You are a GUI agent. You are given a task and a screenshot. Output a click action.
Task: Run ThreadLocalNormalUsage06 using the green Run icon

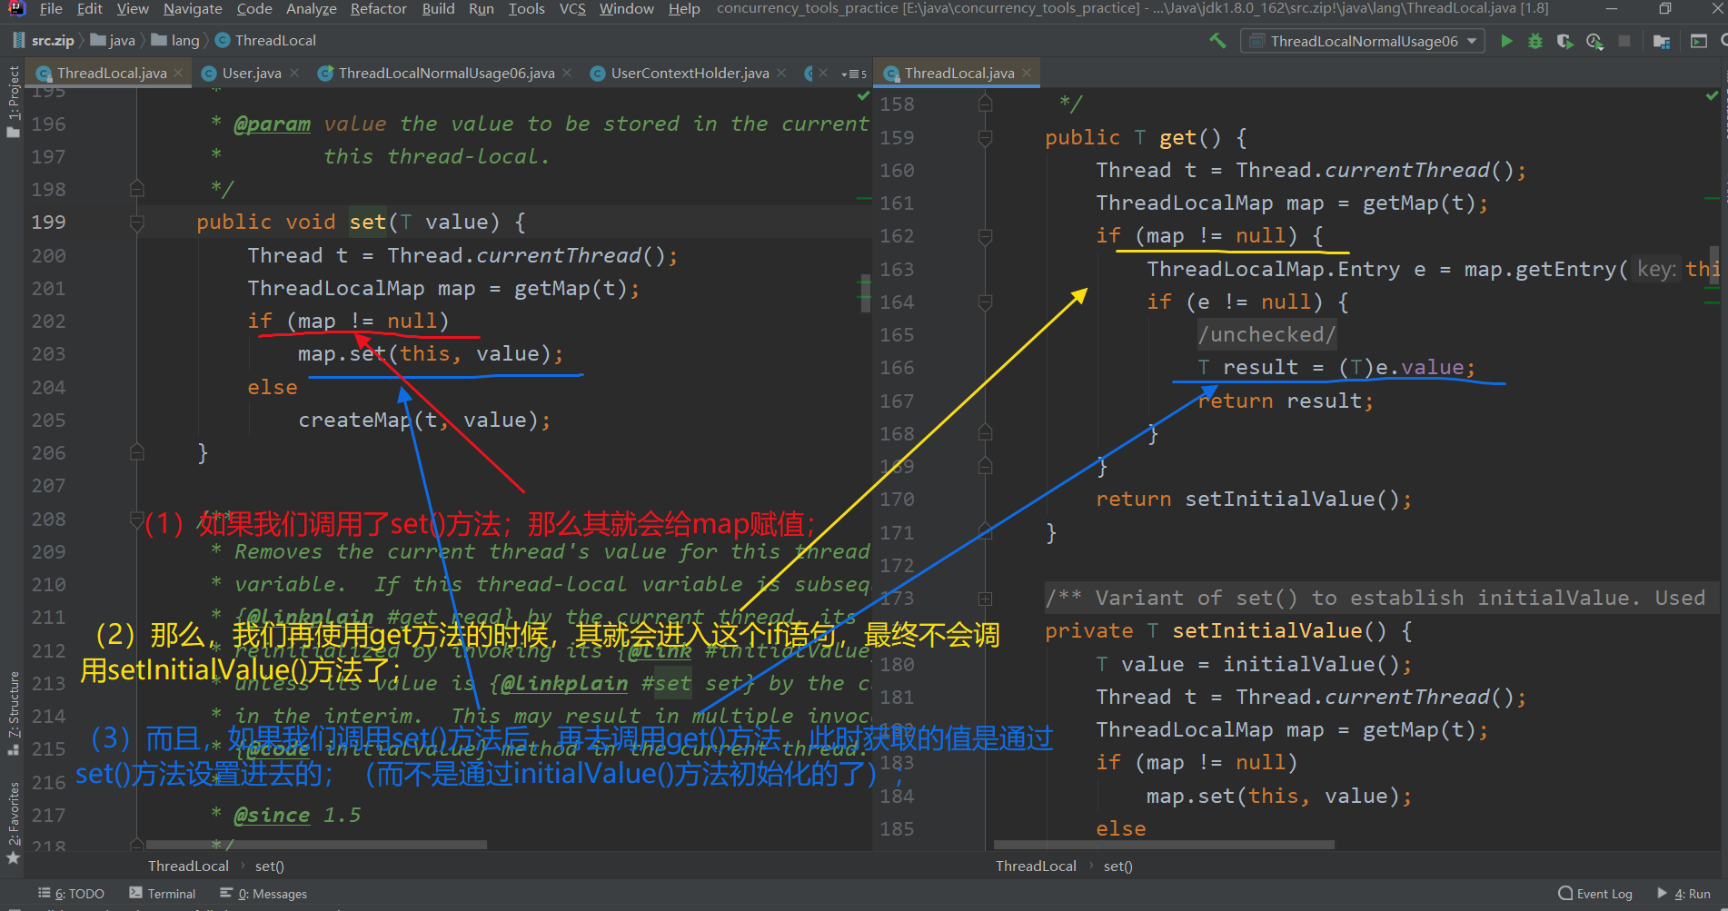[1506, 41]
